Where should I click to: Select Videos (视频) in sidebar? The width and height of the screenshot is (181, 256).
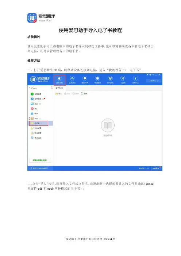click(x=36, y=119)
